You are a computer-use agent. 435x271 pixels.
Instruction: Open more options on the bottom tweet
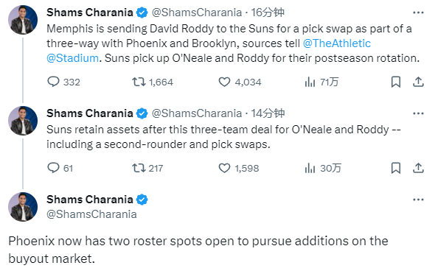(x=418, y=200)
